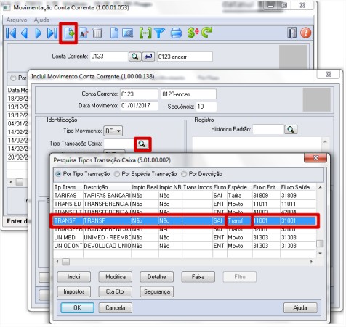Image resolution: width=346 pixels, height=327 pixels.
Task: Click the 18/08 date row in main window
Action: 18,99
